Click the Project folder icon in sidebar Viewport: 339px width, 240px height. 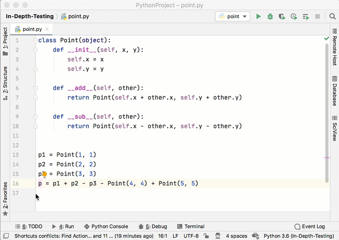5,54
